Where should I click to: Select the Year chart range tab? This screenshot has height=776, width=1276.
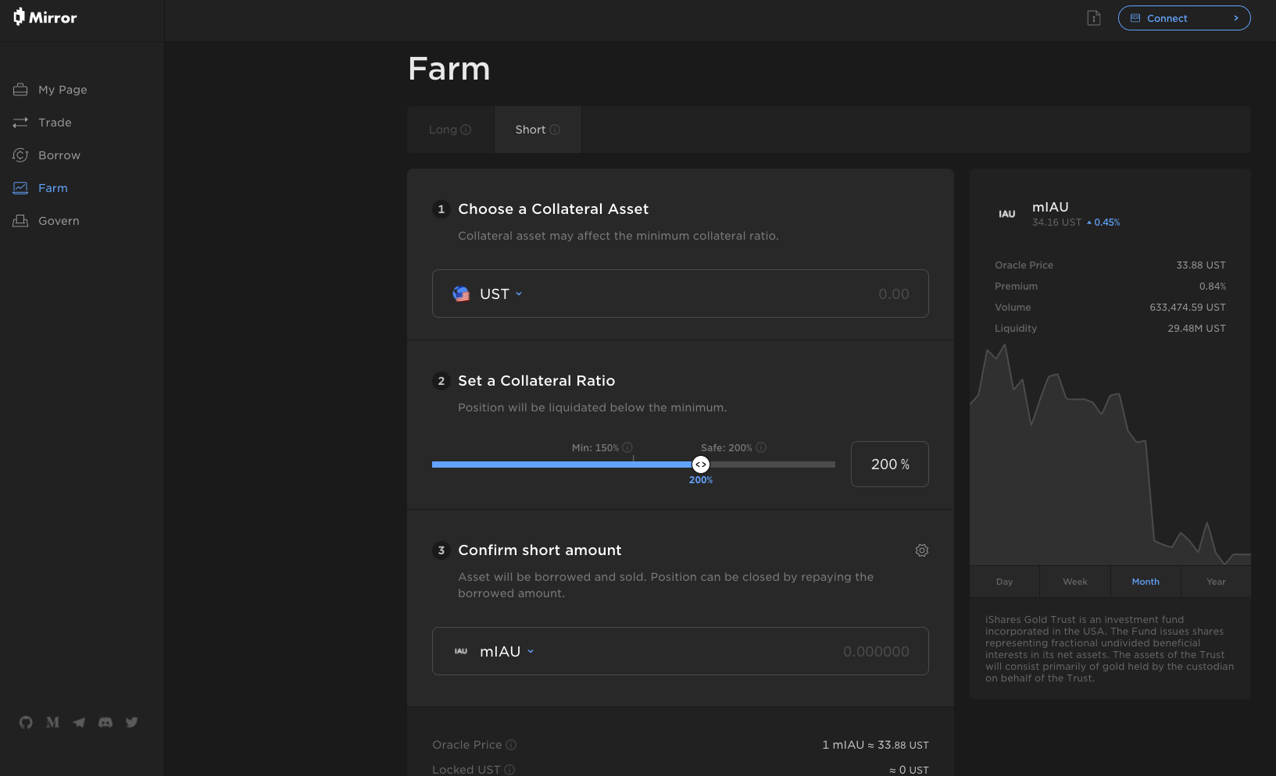pyautogui.click(x=1215, y=581)
